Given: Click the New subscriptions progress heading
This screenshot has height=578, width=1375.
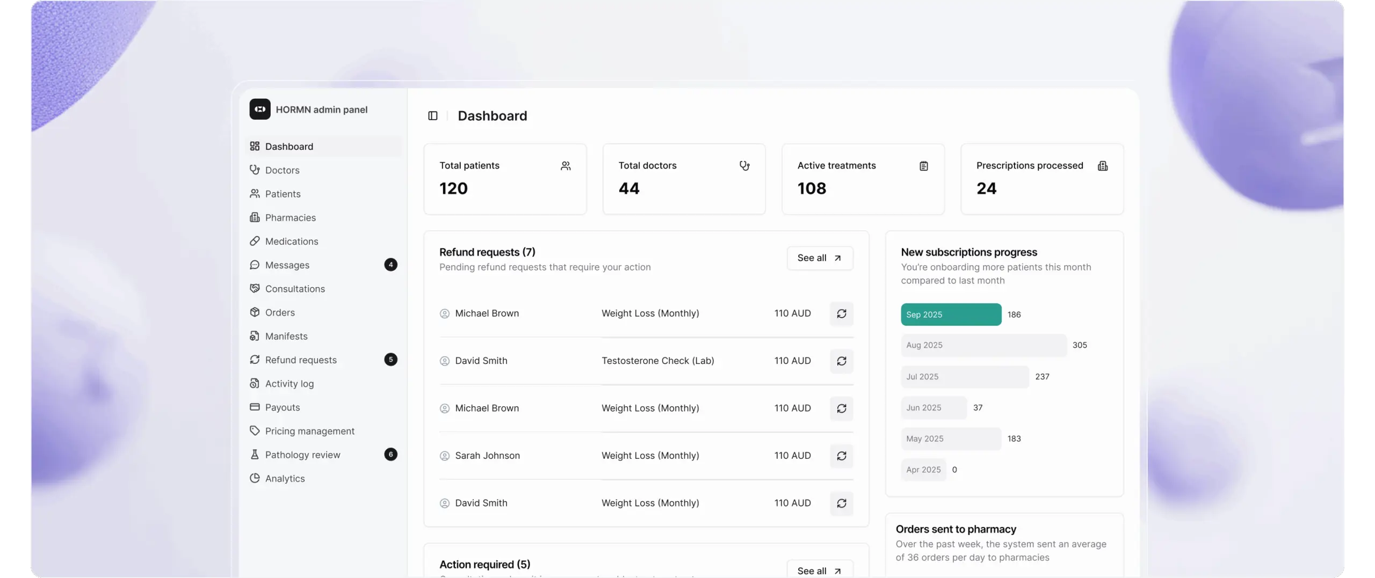Looking at the screenshot, I should [x=969, y=252].
